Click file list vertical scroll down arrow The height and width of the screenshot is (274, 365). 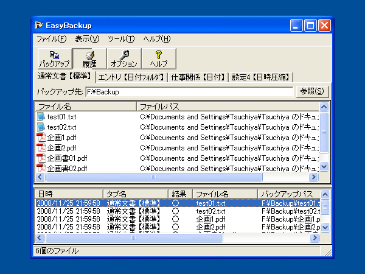[324, 166]
